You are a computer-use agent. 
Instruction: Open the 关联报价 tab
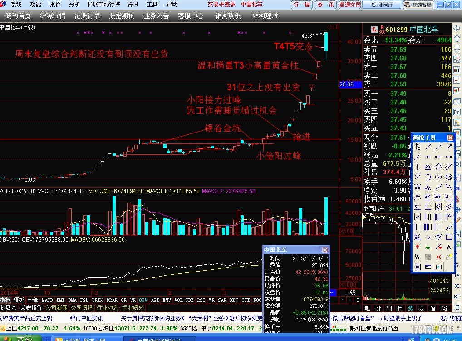coord(31,308)
